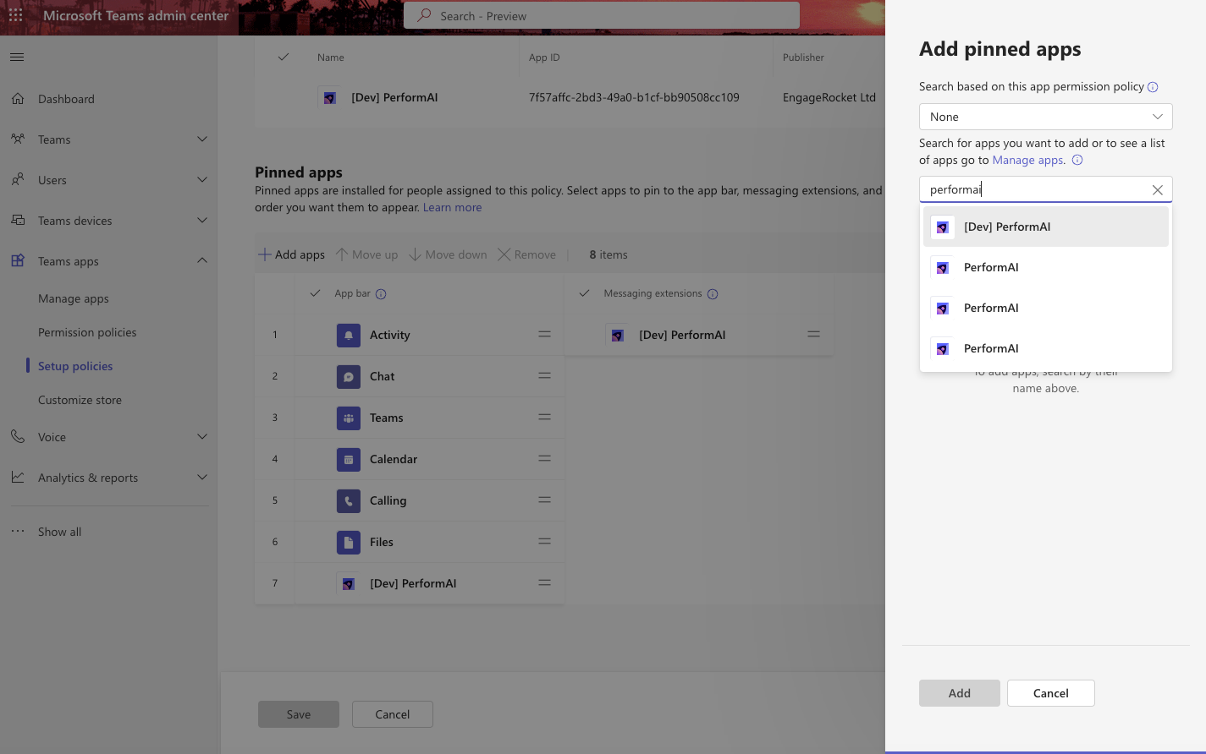Collapse the Teams apps section
The image size is (1206, 754).
pyautogui.click(x=202, y=261)
